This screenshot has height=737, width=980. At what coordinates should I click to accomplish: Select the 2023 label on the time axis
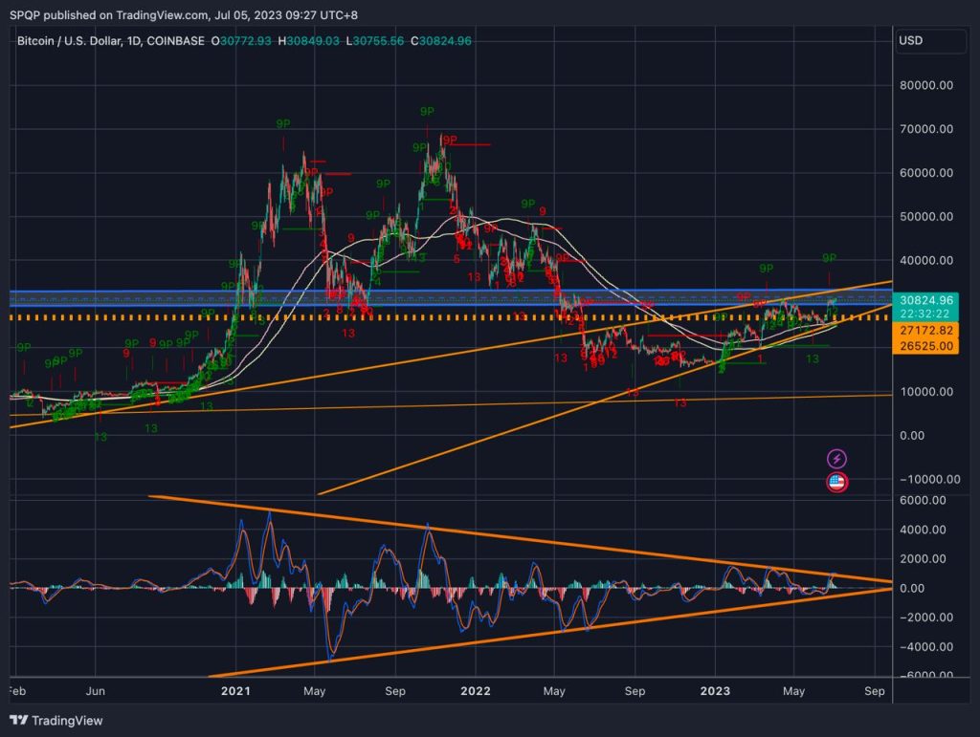[716, 690]
